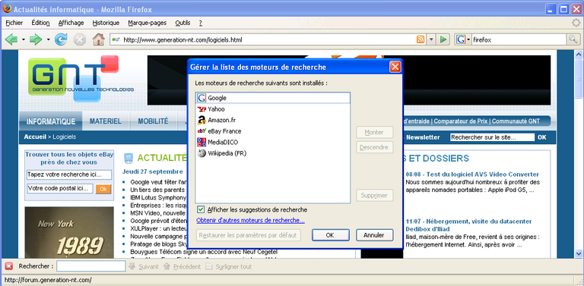Click the site search OK button
Image resolution: width=584 pixels, height=286 pixels.
pyautogui.click(x=542, y=137)
